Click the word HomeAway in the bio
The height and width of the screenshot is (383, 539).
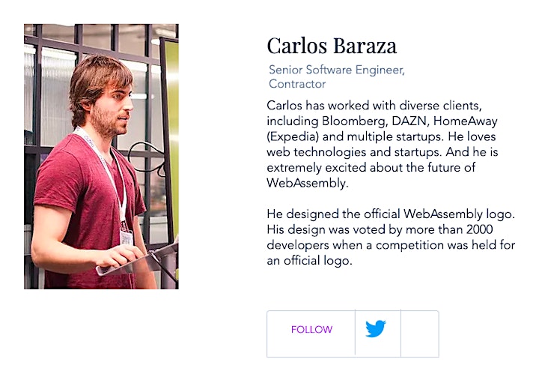point(466,121)
